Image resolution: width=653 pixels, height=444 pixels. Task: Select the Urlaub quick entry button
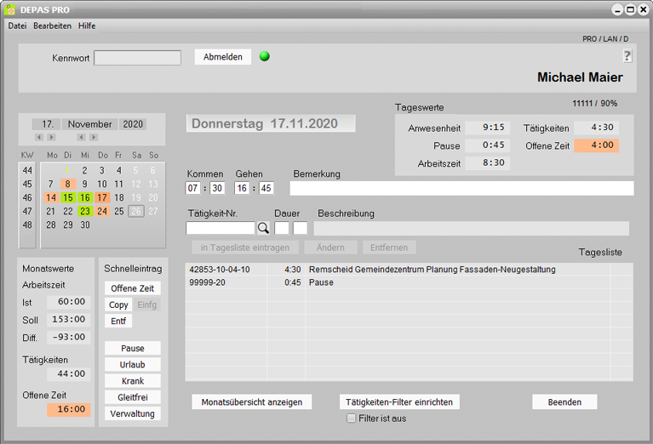point(132,365)
